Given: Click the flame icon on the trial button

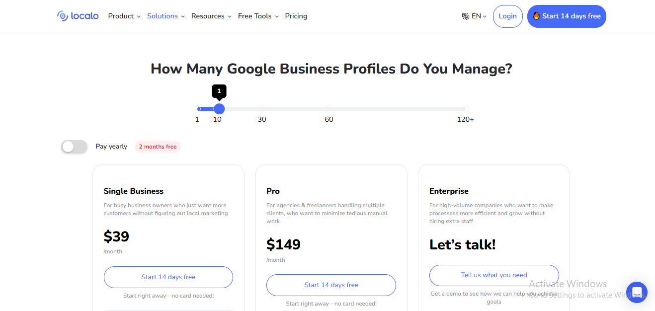Looking at the screenshot, I should coord(536,16).
